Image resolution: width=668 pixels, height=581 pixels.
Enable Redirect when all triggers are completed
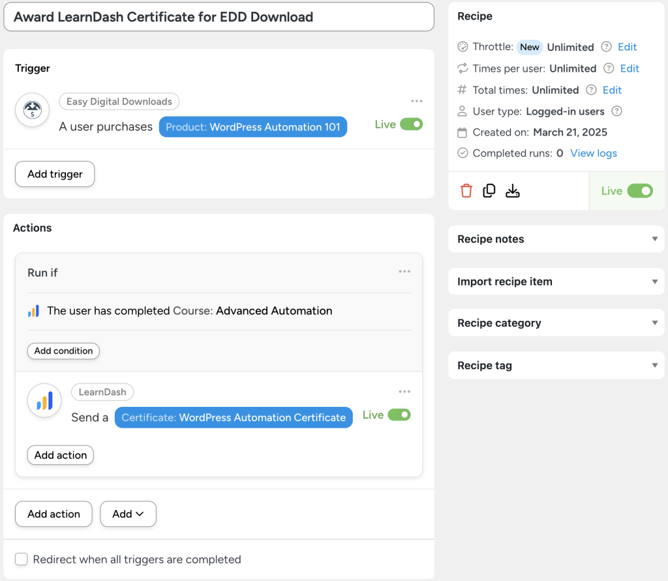(22, 559)
